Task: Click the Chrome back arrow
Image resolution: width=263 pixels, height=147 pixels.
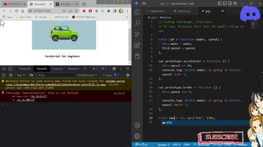Action: click(4, 11)
